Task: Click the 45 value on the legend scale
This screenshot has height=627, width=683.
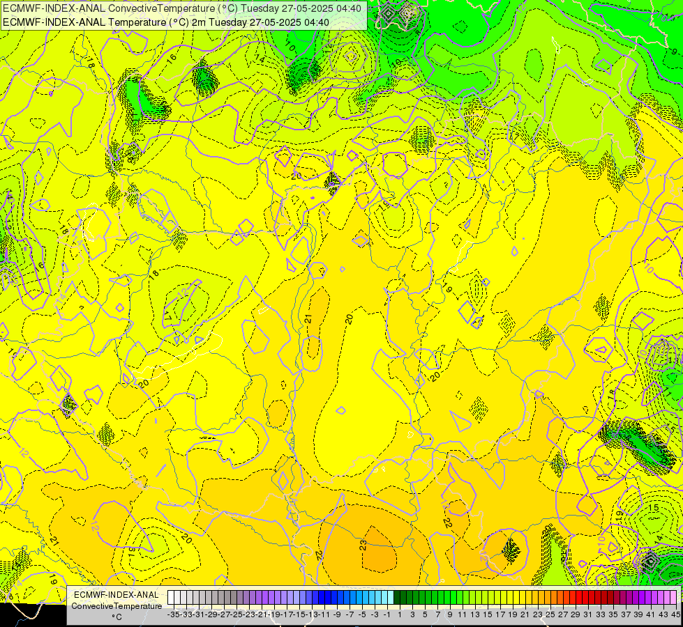Action: pos(676,614)
